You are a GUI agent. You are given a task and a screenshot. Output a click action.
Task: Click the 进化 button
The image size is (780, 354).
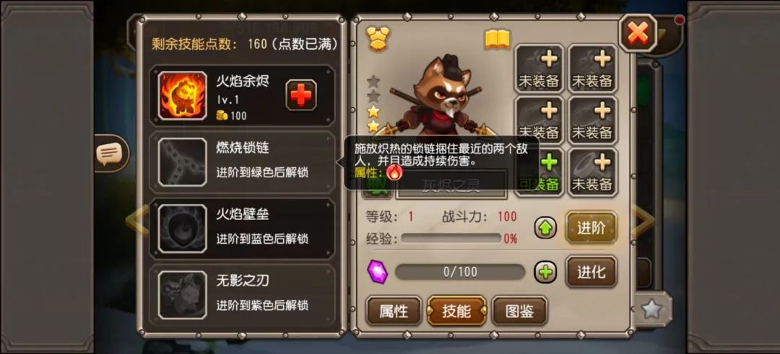[591, 272]
